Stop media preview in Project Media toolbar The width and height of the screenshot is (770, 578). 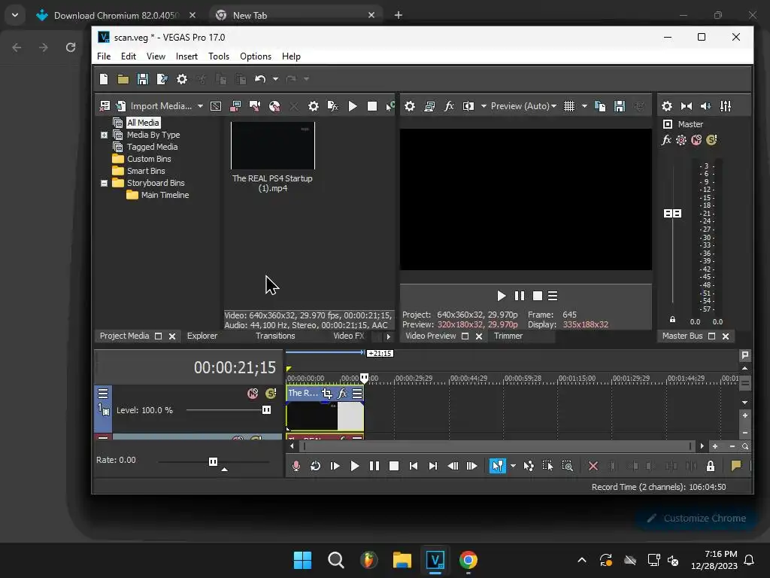(372, 106)
